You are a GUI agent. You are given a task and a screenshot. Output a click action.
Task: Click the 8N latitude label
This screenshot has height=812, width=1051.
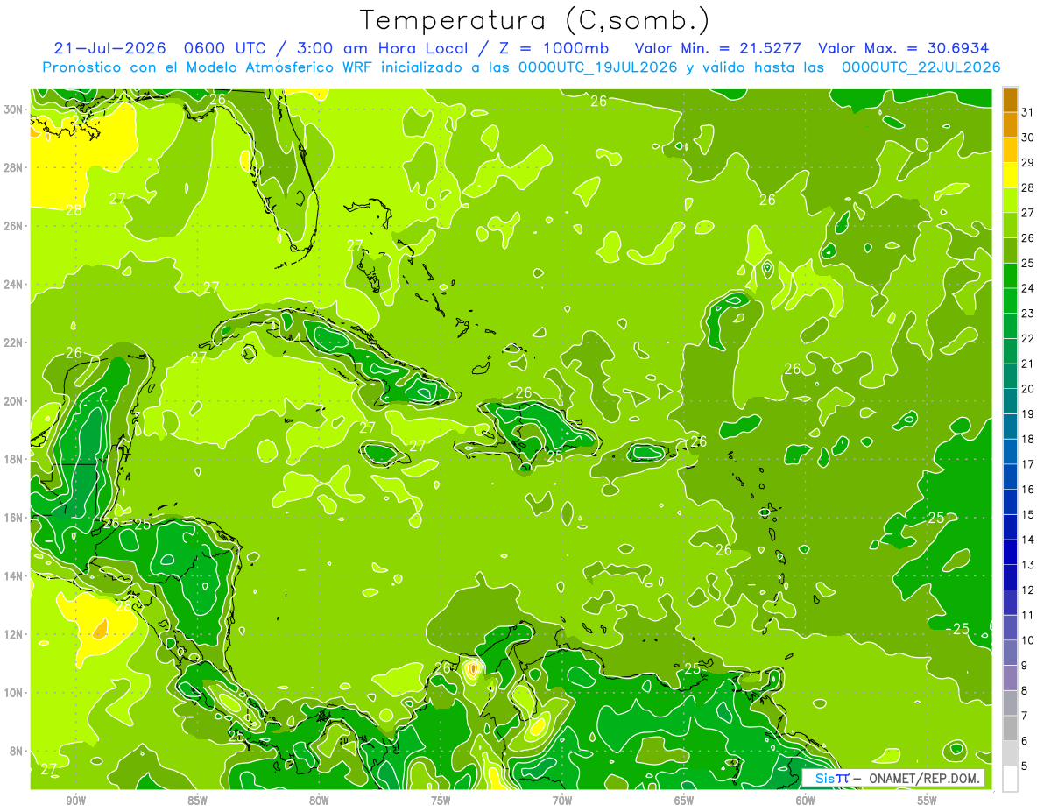[x=16, y=751]
